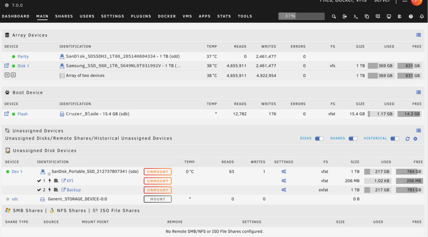428x237 pixels.
Task: Click Disk 1 used 369 GB usage bar
Action: click(x=381, y=66)
